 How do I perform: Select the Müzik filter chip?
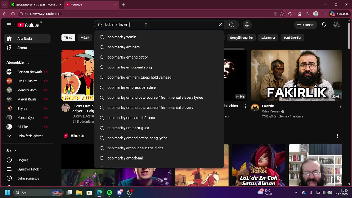pyautogui.click(x=85, y=38)
